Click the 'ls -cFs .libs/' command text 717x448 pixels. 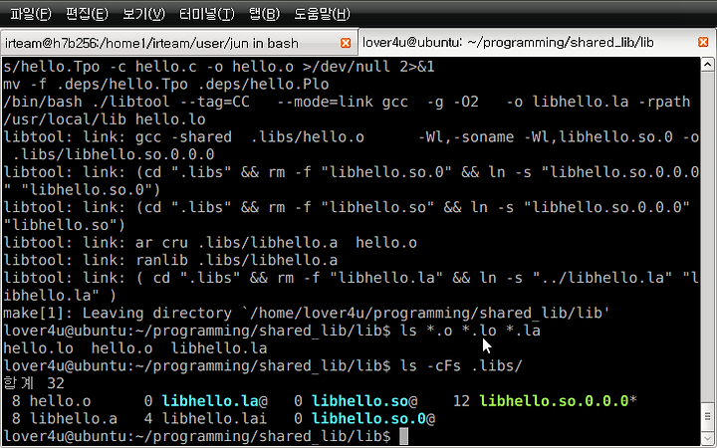click(x=461, y=365)
